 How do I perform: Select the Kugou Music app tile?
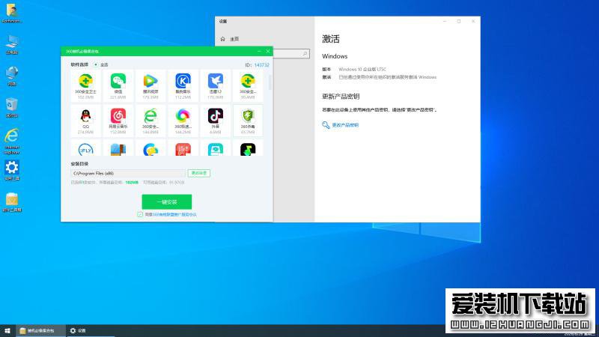click(x=183, y=86)
